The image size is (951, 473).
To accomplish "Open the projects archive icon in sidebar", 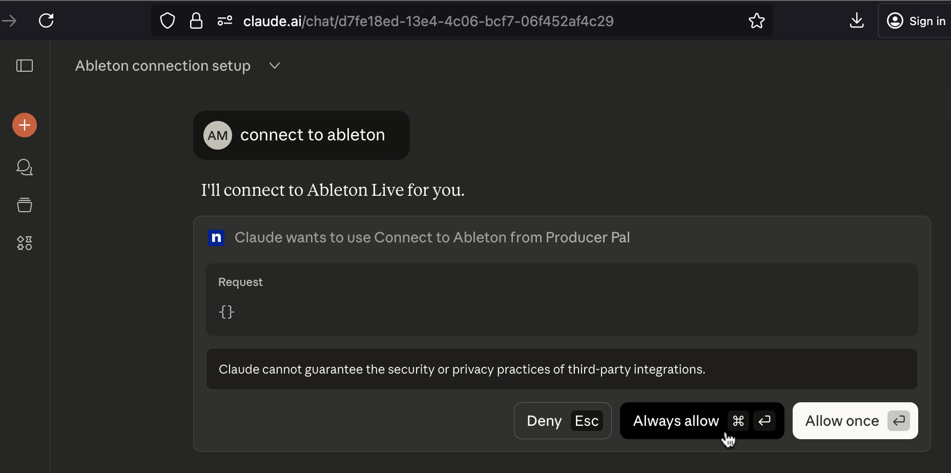I will pos(24,205).
